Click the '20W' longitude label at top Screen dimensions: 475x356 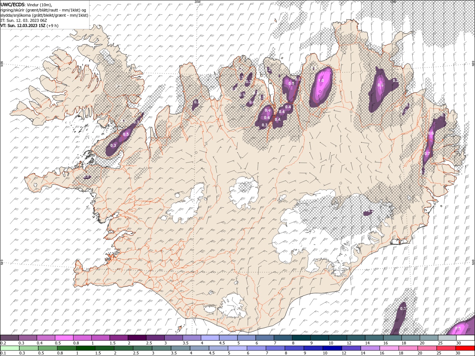[197, 2]
